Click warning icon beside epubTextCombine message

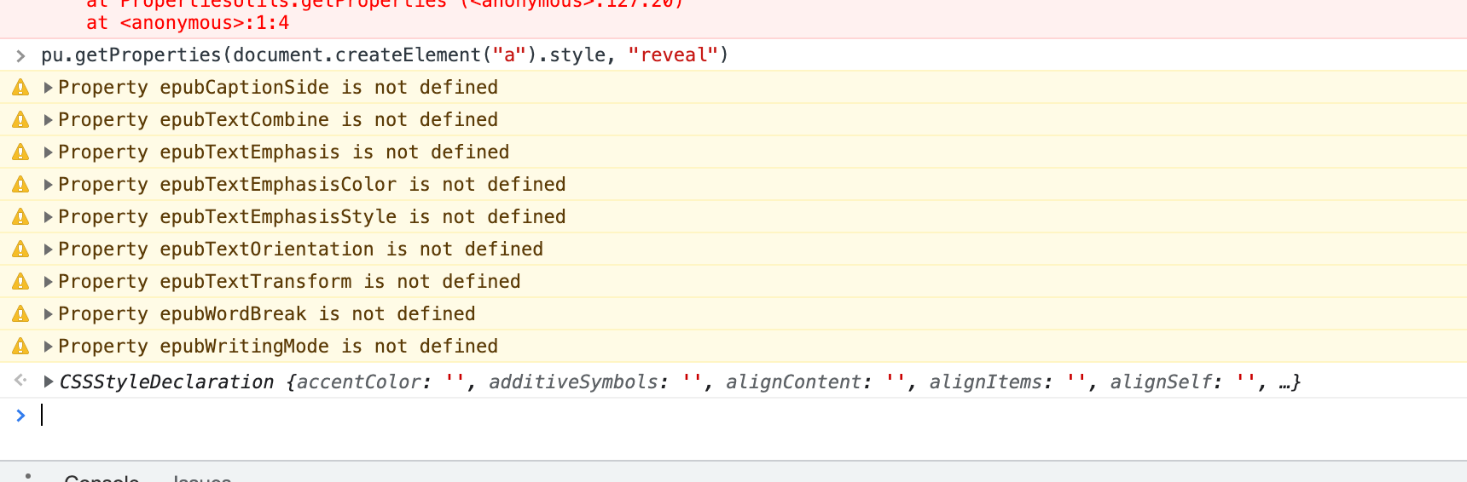point(20,120)
